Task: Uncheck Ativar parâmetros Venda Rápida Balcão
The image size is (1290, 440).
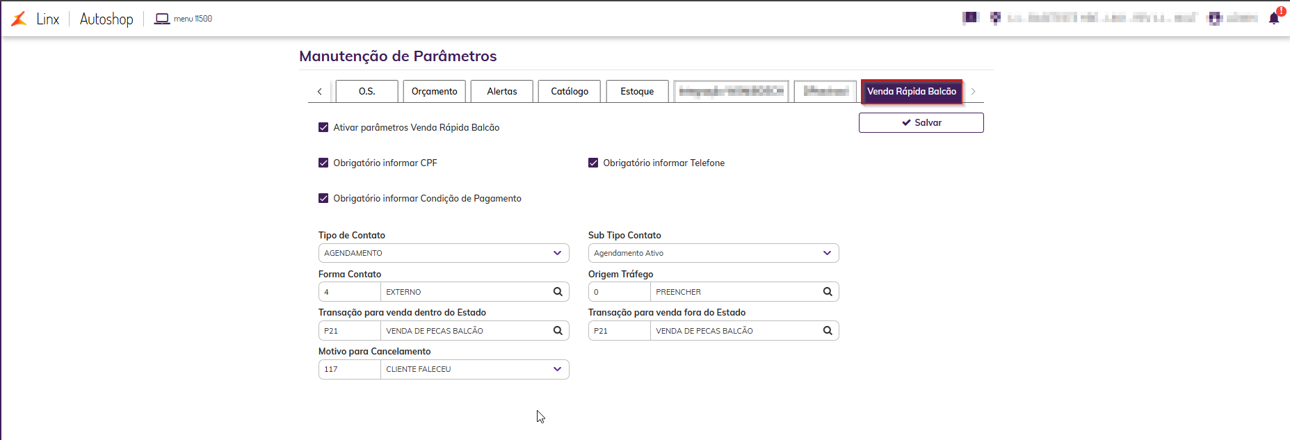Action: [x=323, y=127]
